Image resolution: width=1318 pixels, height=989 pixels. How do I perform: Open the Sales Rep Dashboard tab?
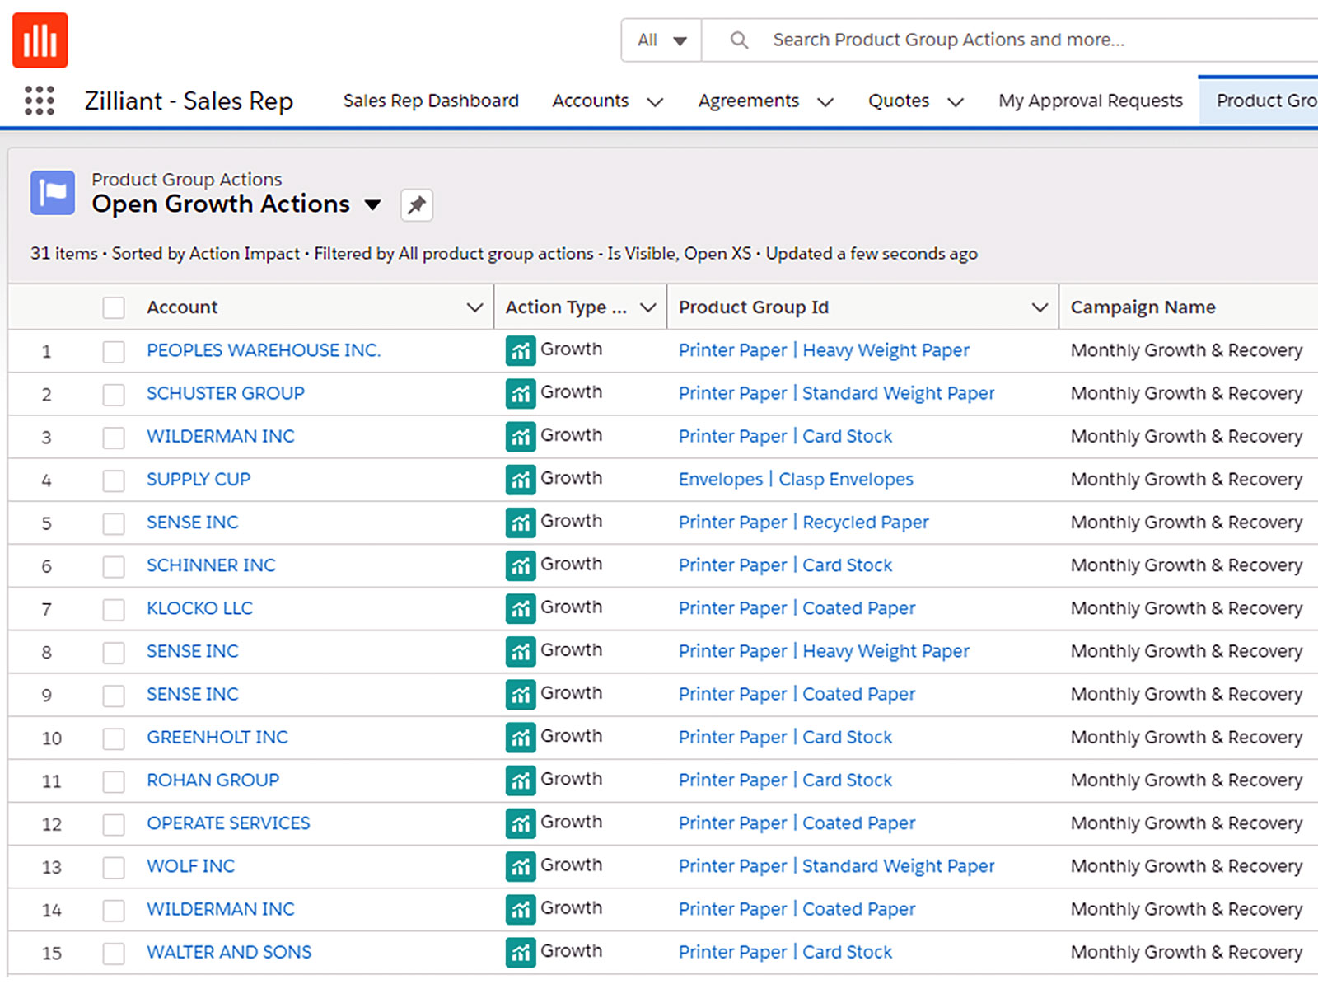pyautogui.click(x=431, y=101)
